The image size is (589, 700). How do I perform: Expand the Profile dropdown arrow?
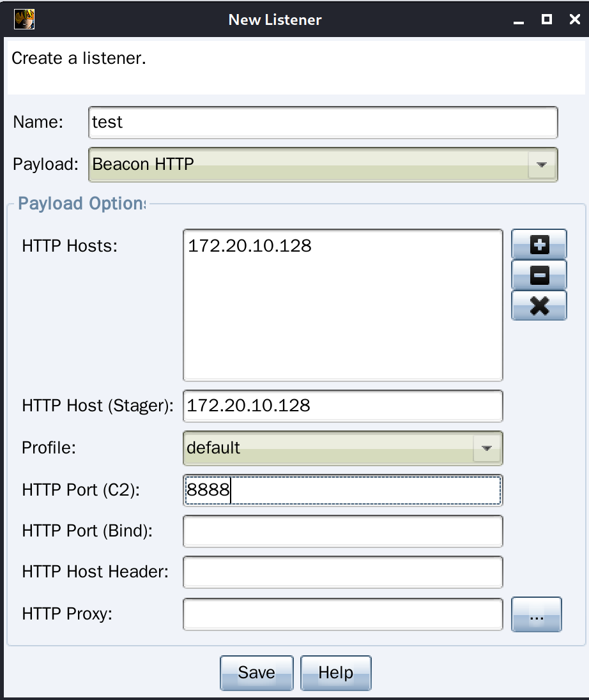click(487, 448)
